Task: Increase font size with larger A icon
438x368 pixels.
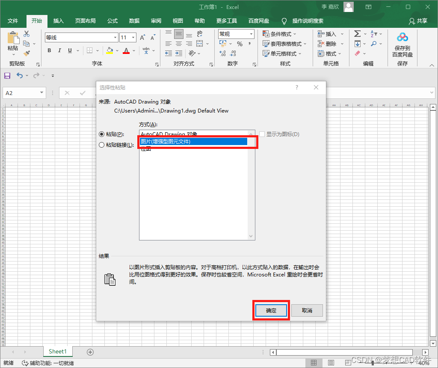Action: click(142, 38)
